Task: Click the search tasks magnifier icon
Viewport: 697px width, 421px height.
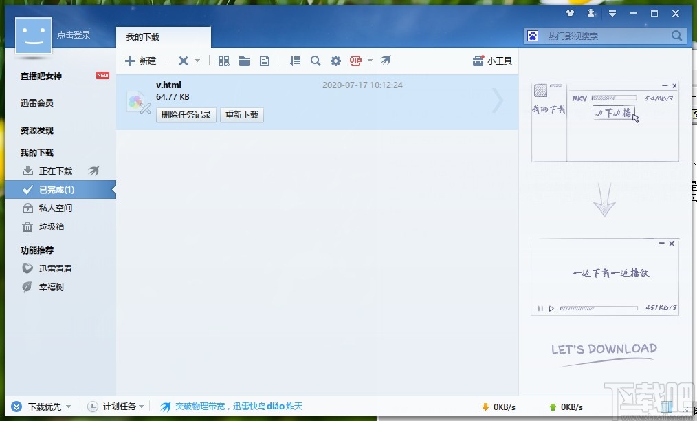Action: 316,61
